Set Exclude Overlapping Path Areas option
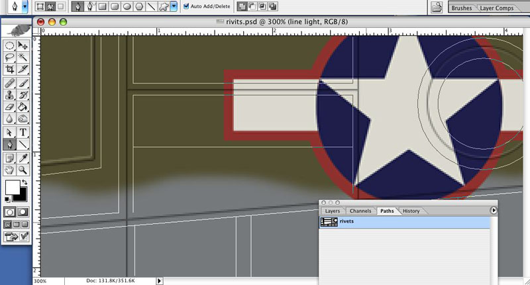The image size is (530, 285). (x=273, y=6)
